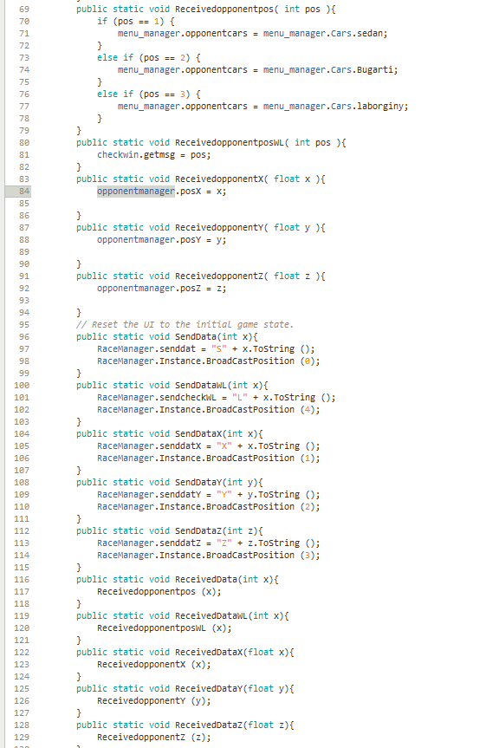The width and height of the screenshot is (486, 748).
Task: Click the "Y" string literal on line 109
Action: [x=224, y=495]
